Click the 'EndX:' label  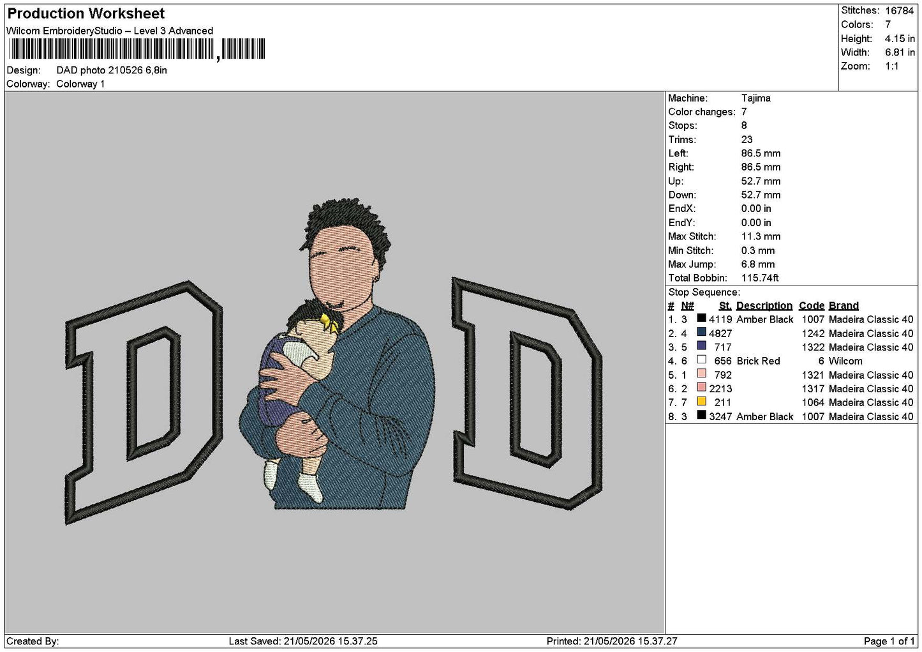[681, 209]
